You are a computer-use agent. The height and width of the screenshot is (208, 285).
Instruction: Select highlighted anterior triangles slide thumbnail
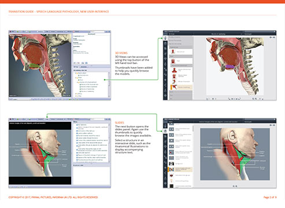coord(180,169)
